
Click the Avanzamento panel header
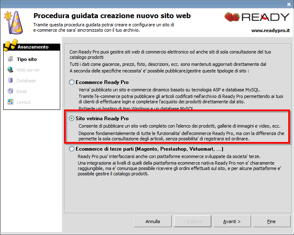coord(33,47)
